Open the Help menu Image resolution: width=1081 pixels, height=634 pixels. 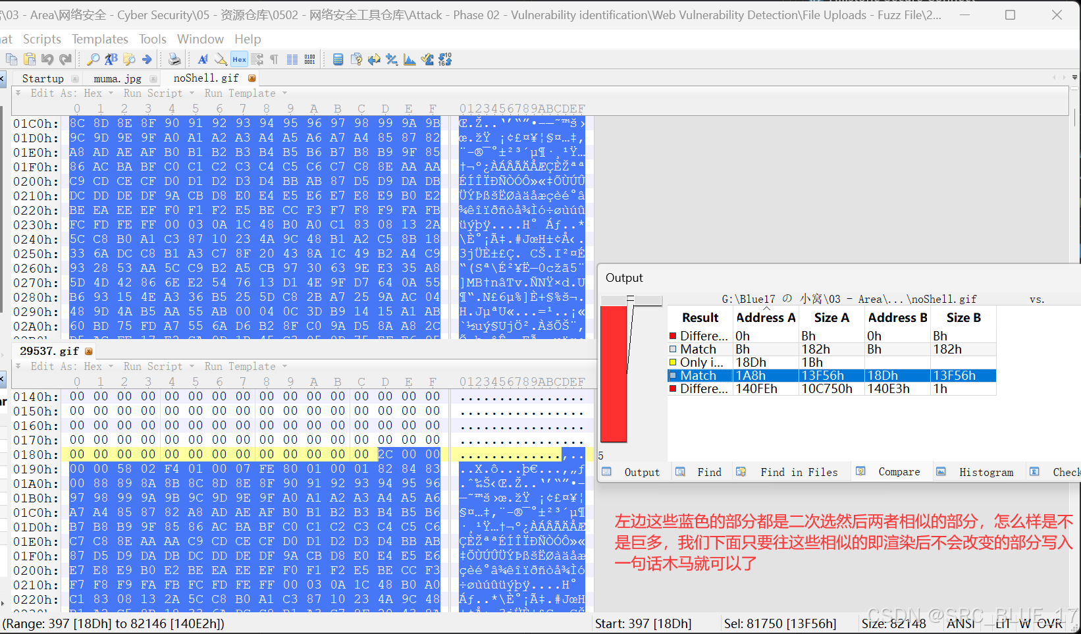(x=248, y=39)
